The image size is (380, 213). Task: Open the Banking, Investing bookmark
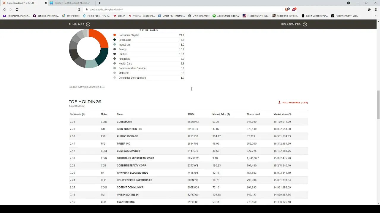click(x=46, y=16)
